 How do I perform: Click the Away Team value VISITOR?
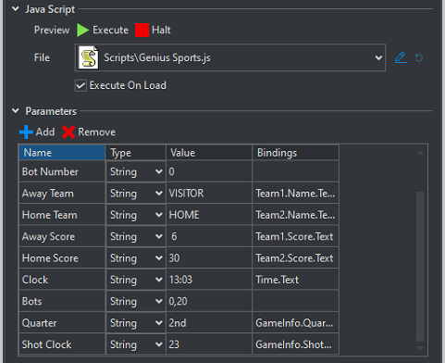tap(186, 194)
